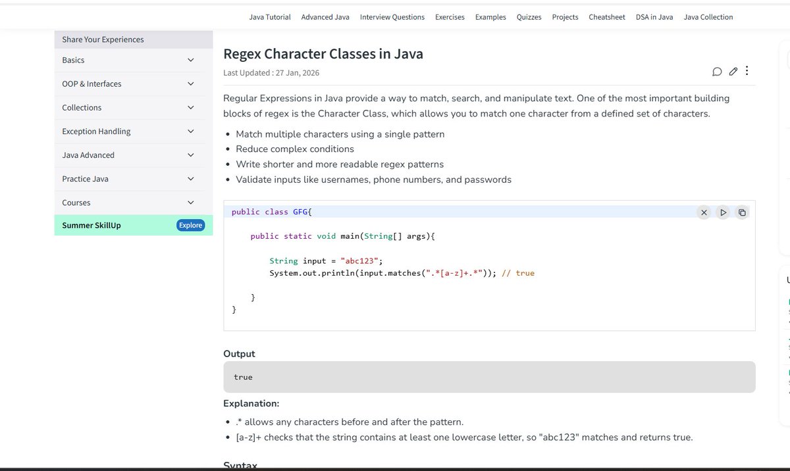Select the Examples nav item

(x=490, y=17)
